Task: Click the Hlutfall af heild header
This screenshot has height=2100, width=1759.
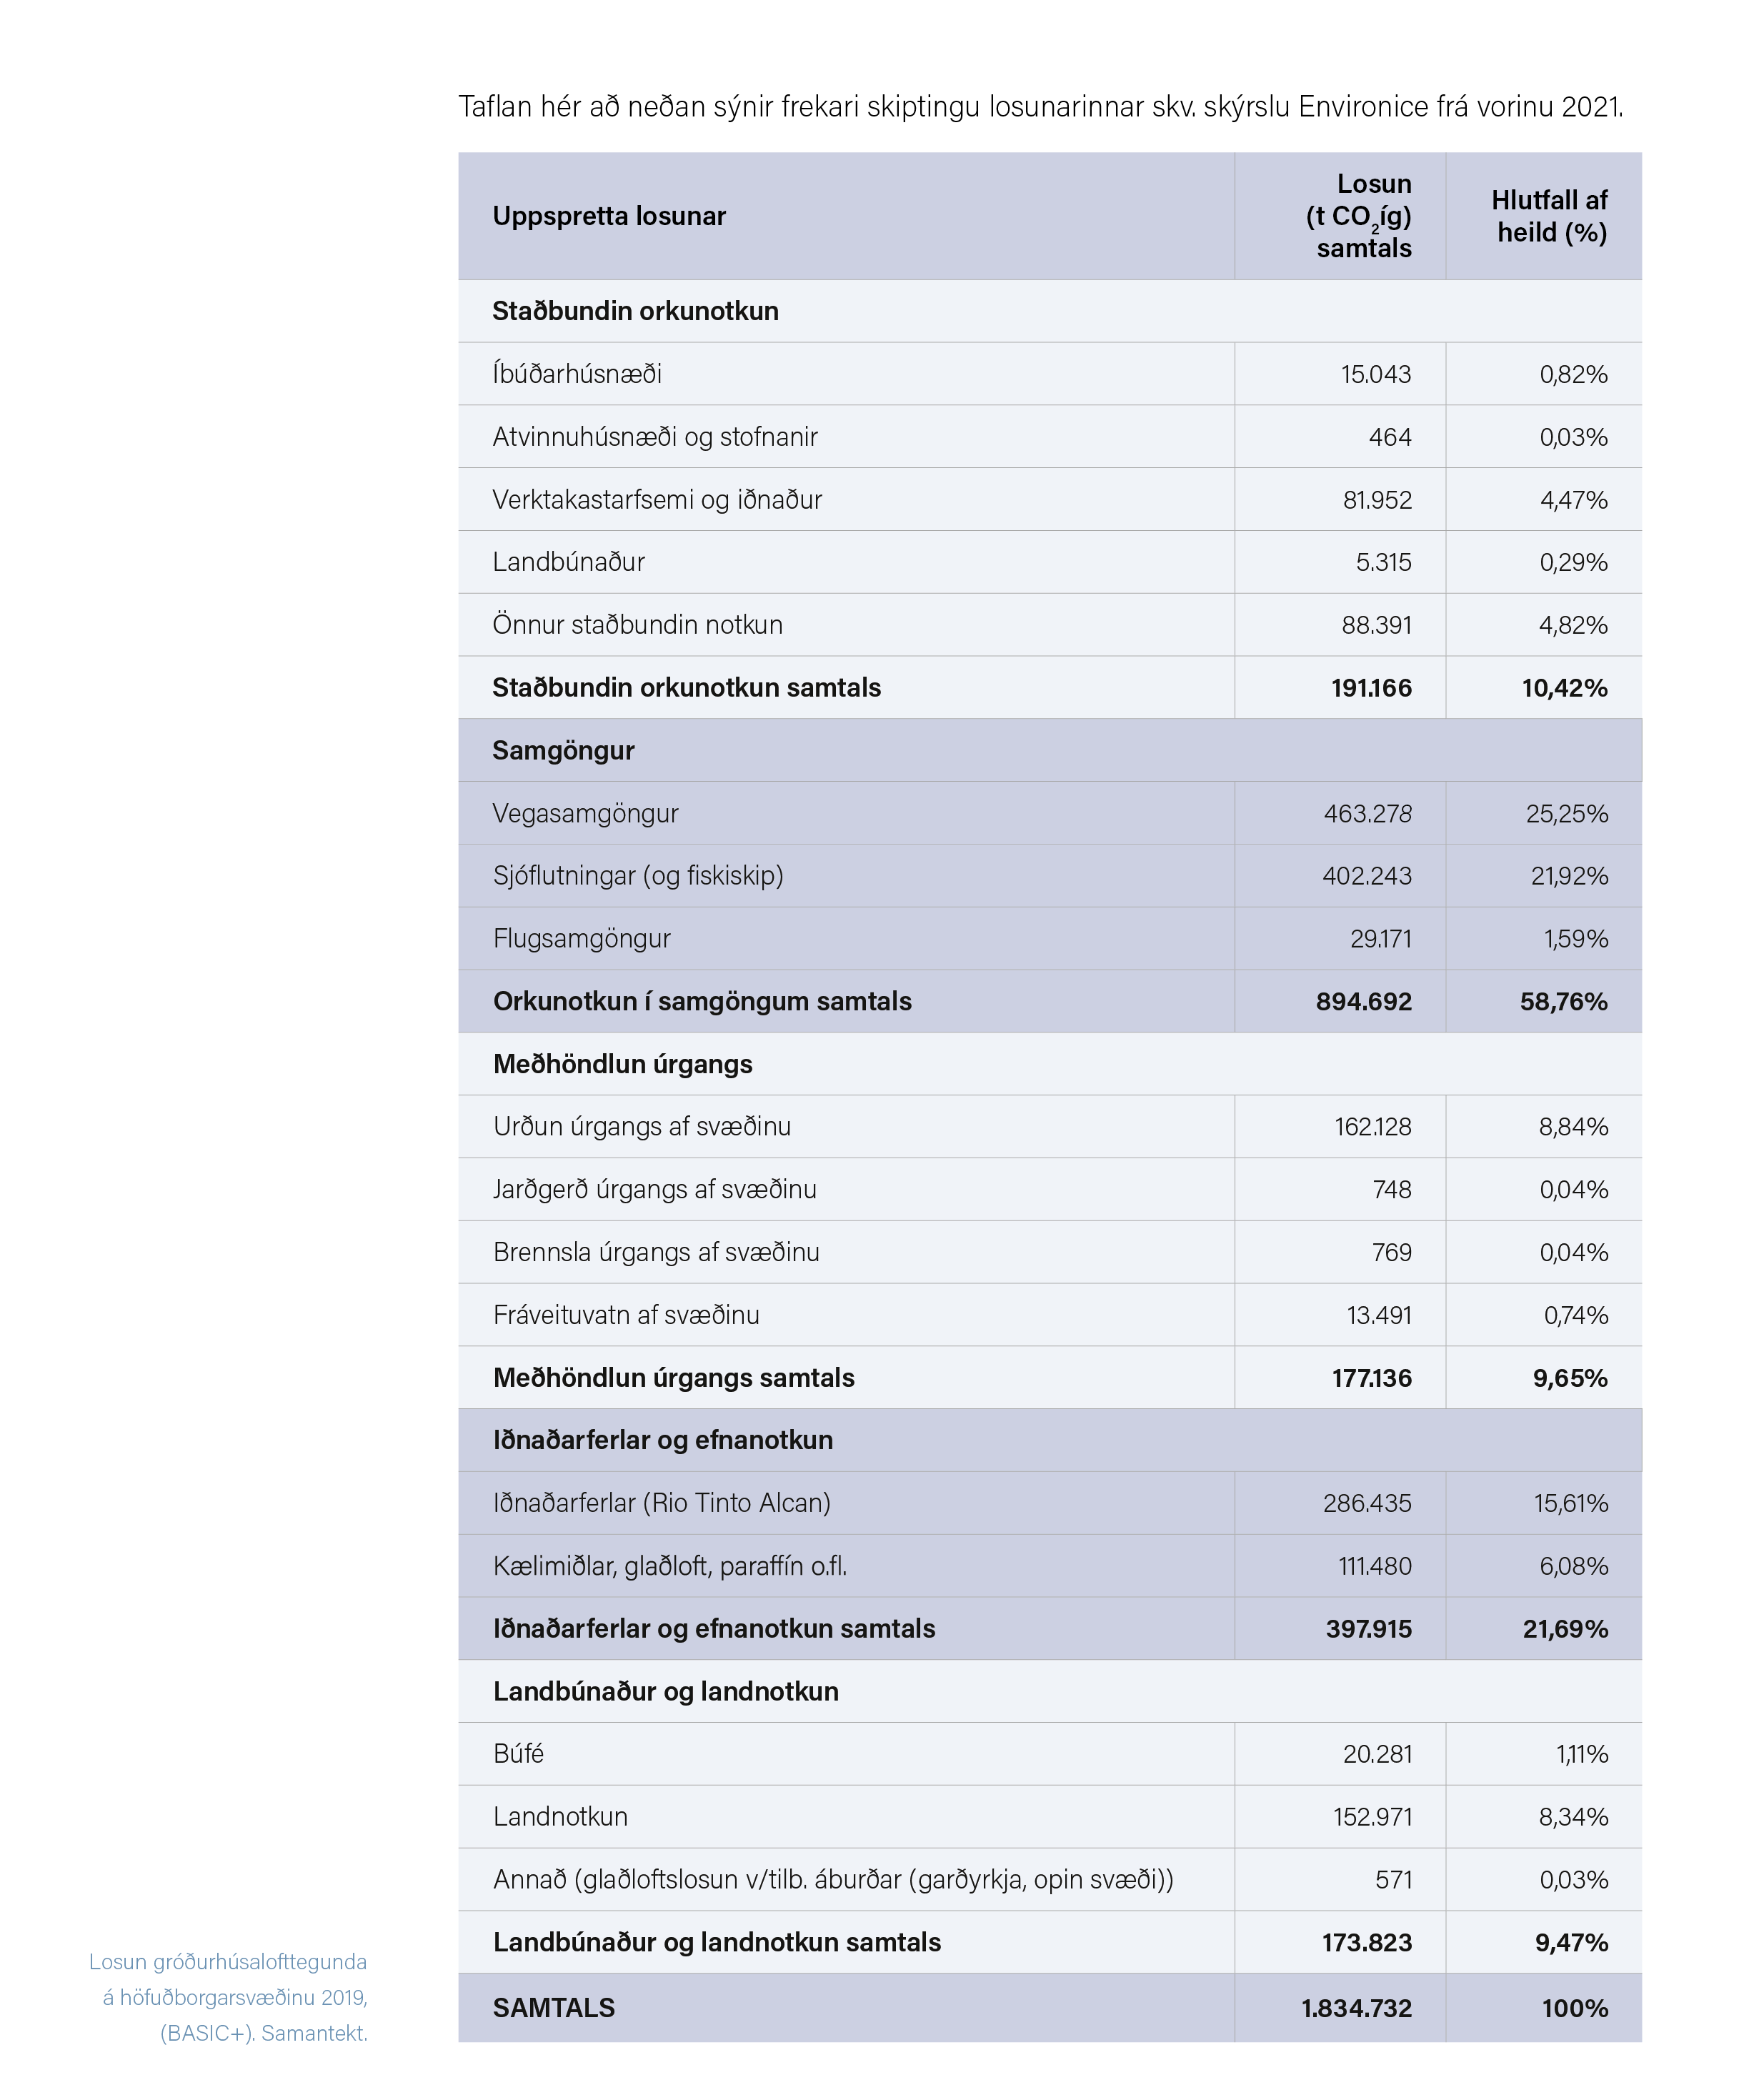Action: (x=1549, y=216)
